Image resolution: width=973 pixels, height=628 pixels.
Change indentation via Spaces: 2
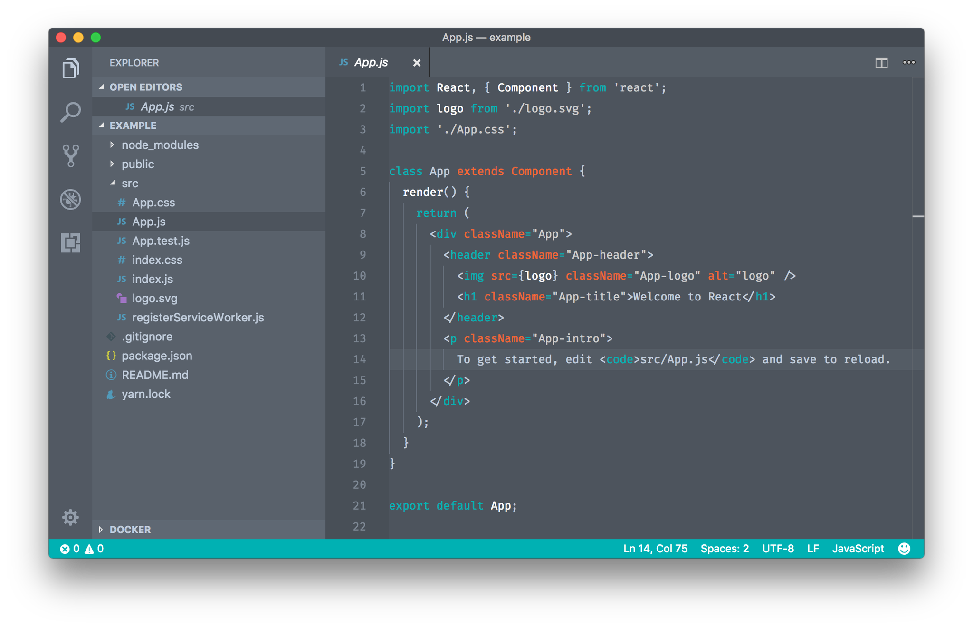725,549
